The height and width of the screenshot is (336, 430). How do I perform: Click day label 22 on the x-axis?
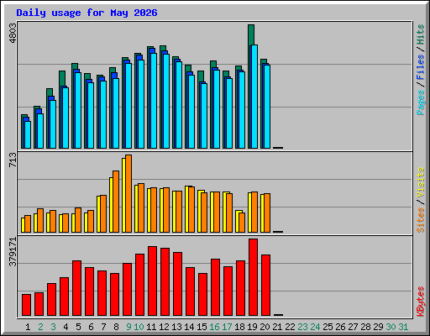pos(290,327)
